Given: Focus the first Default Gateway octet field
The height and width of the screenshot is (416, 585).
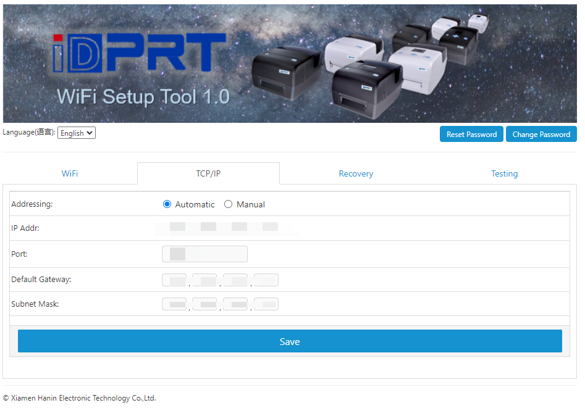Looking at the screenshot, I should [x=174, y=280].
